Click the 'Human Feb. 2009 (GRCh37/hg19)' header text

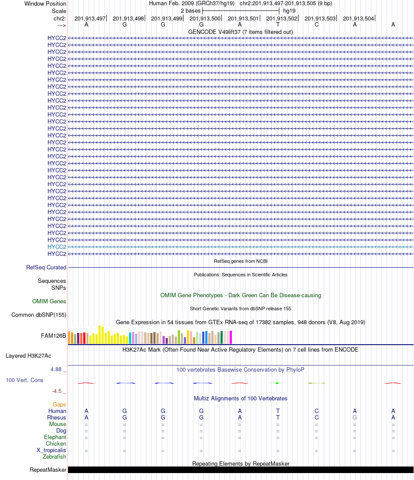pos(192,3)
